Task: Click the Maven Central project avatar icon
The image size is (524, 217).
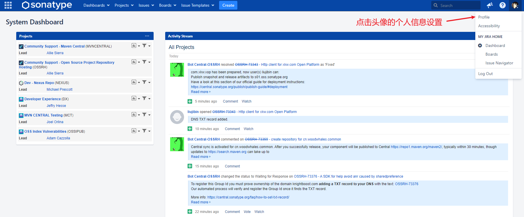Action: [x=21, y=46]
